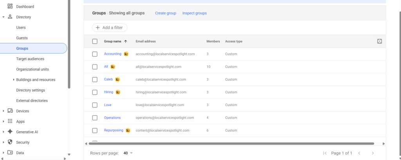Click the Security shield icon

pos(10,142)
